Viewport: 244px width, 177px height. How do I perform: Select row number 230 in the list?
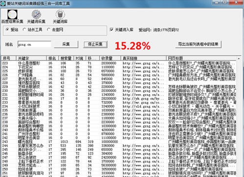pos(5,91)
